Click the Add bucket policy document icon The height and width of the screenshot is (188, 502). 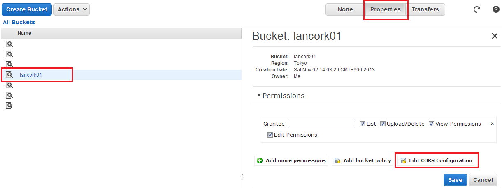[x=337, y=160]
